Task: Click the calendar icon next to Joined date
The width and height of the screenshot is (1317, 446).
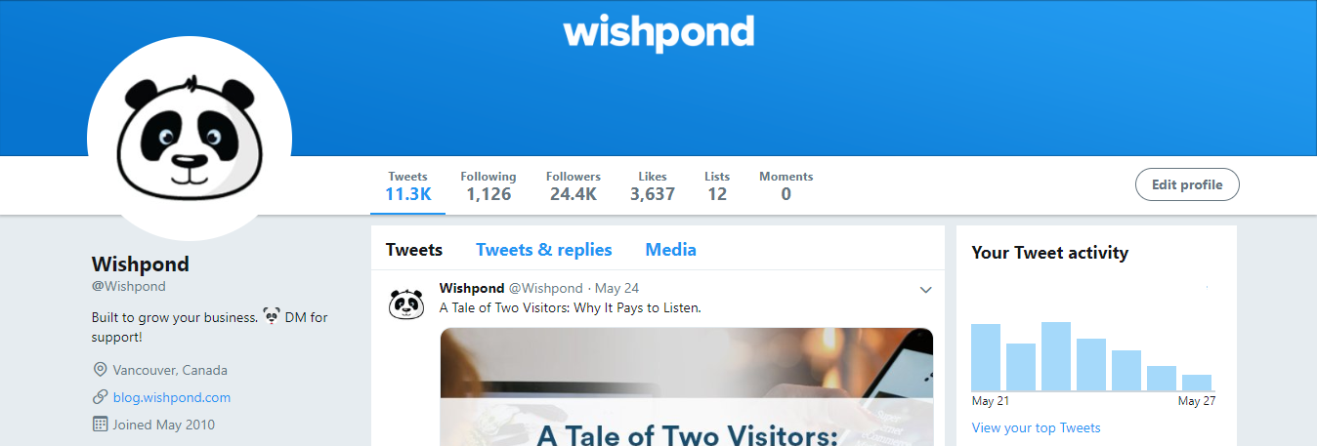Action: (x=100, y=425)
